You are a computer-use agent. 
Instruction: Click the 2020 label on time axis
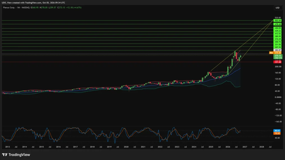click(126, 147)
